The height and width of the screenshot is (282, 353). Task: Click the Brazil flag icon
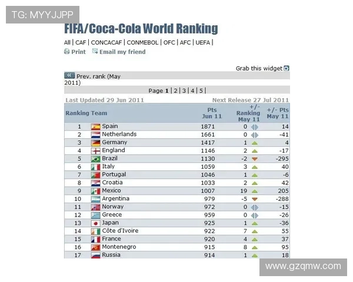tap(95, 159)
